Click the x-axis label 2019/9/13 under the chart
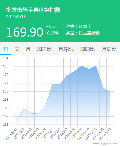120x146 pixels. (105, 134)
